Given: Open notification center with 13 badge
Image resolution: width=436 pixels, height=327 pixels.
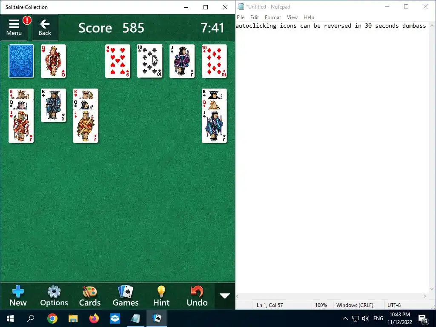Looking at the screenshot, I should tap(423, 319).
